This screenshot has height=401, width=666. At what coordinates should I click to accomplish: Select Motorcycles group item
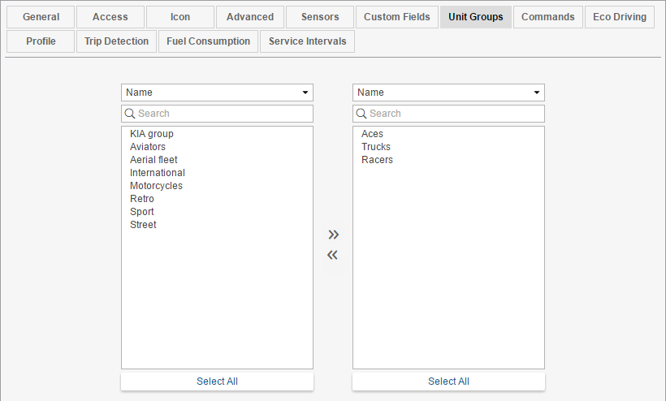click(156, 186)
